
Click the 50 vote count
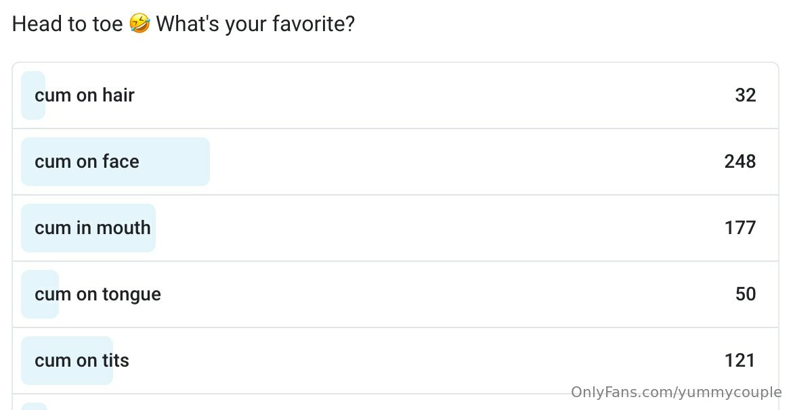tap(745, 294)
